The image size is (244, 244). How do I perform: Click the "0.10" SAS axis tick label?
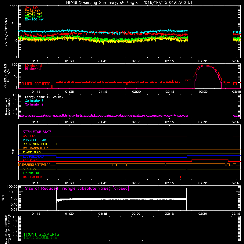point(14,204)
